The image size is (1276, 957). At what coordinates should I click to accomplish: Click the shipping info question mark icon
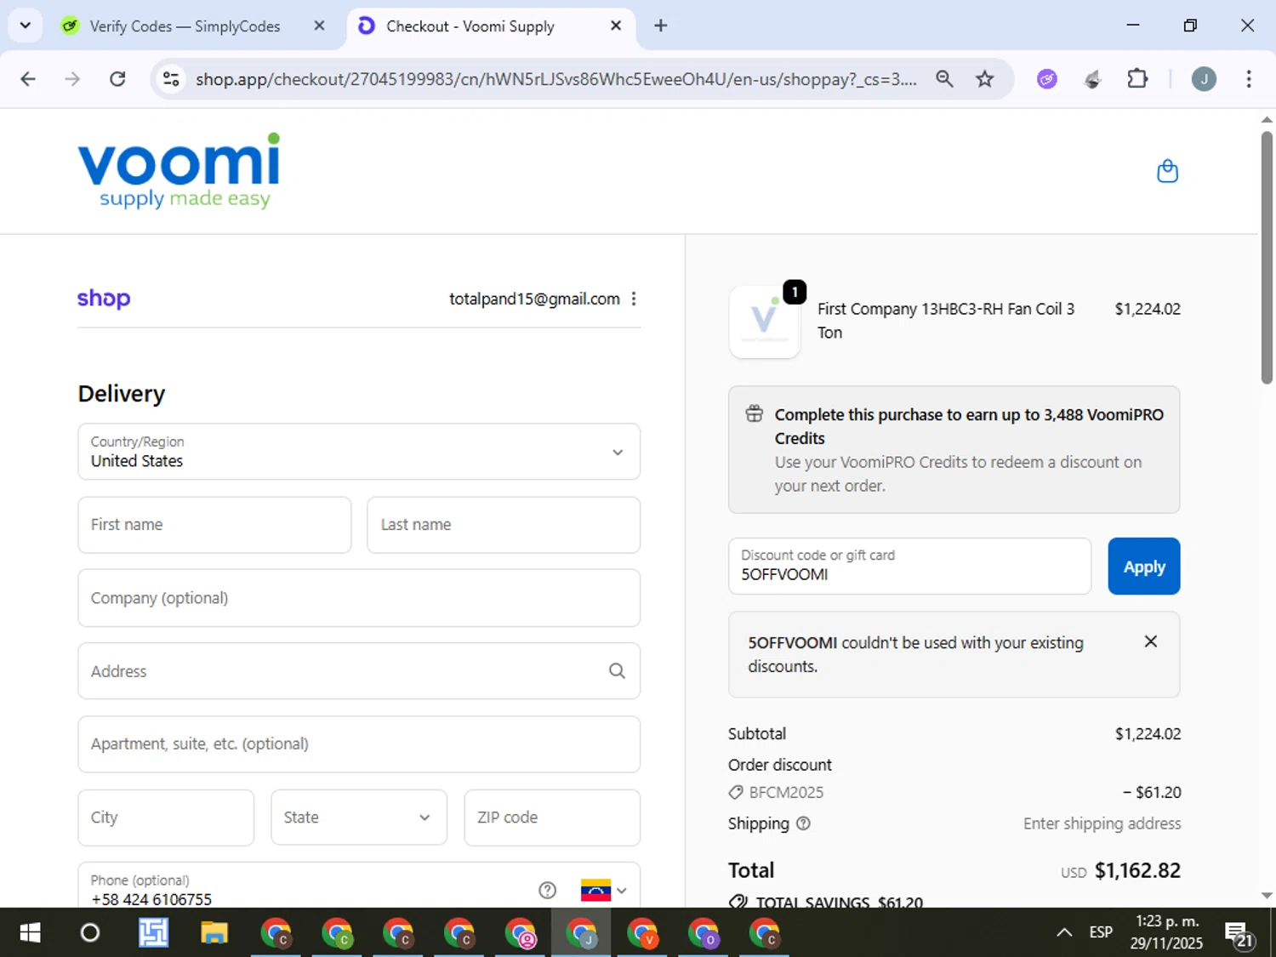[x=803, y=823]
